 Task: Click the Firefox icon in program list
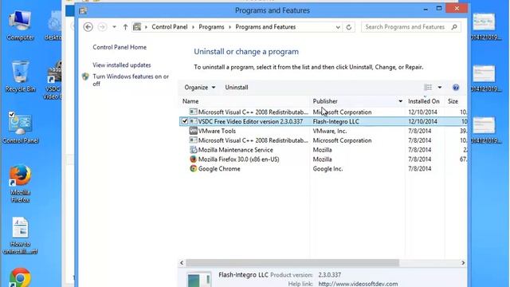(193, 159)
